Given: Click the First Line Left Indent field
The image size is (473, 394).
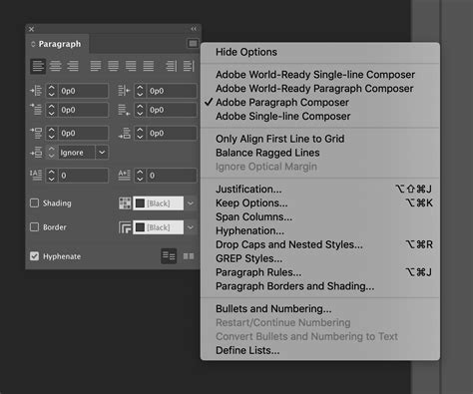Looking at the screenshot, I should click(x=84, y=110).
